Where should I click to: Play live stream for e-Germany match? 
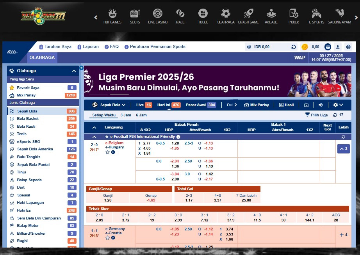113,238
